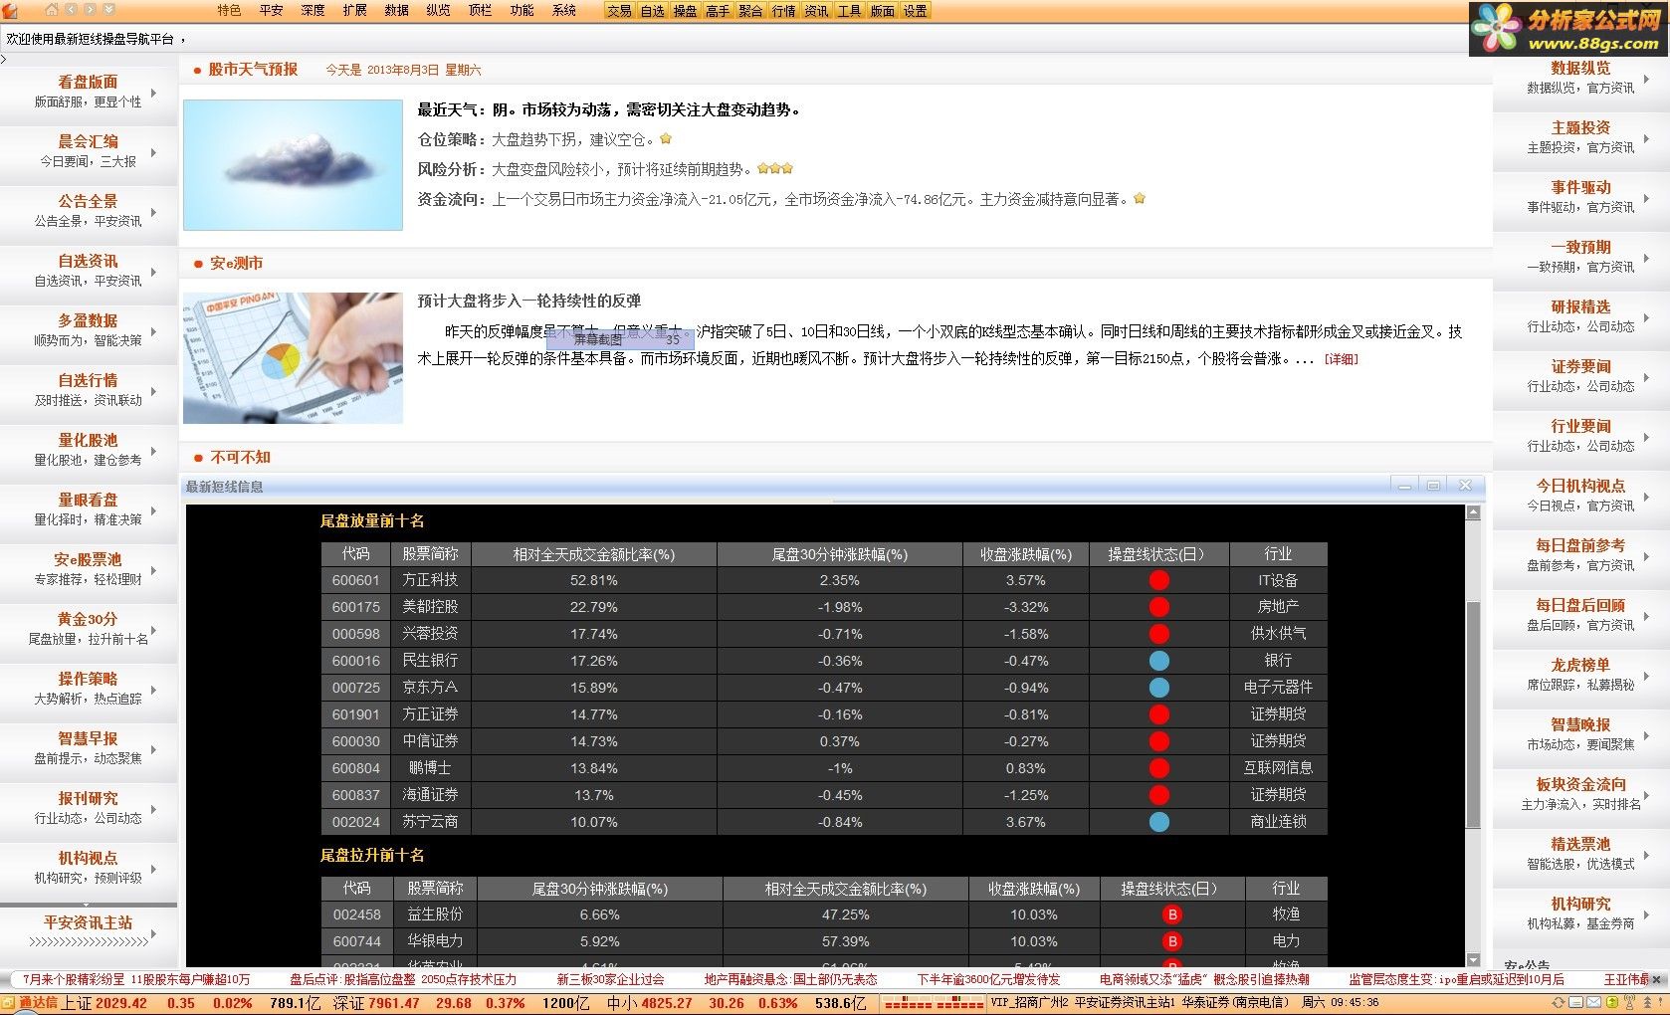
Task: Click the small arrow at the left panel top
Action: [4, 60]
